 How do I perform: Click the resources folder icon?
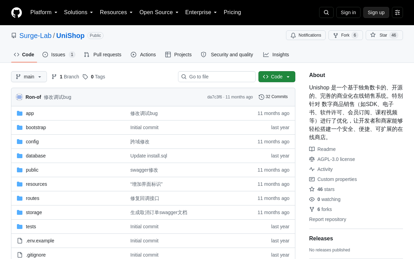tap(20, 184)
